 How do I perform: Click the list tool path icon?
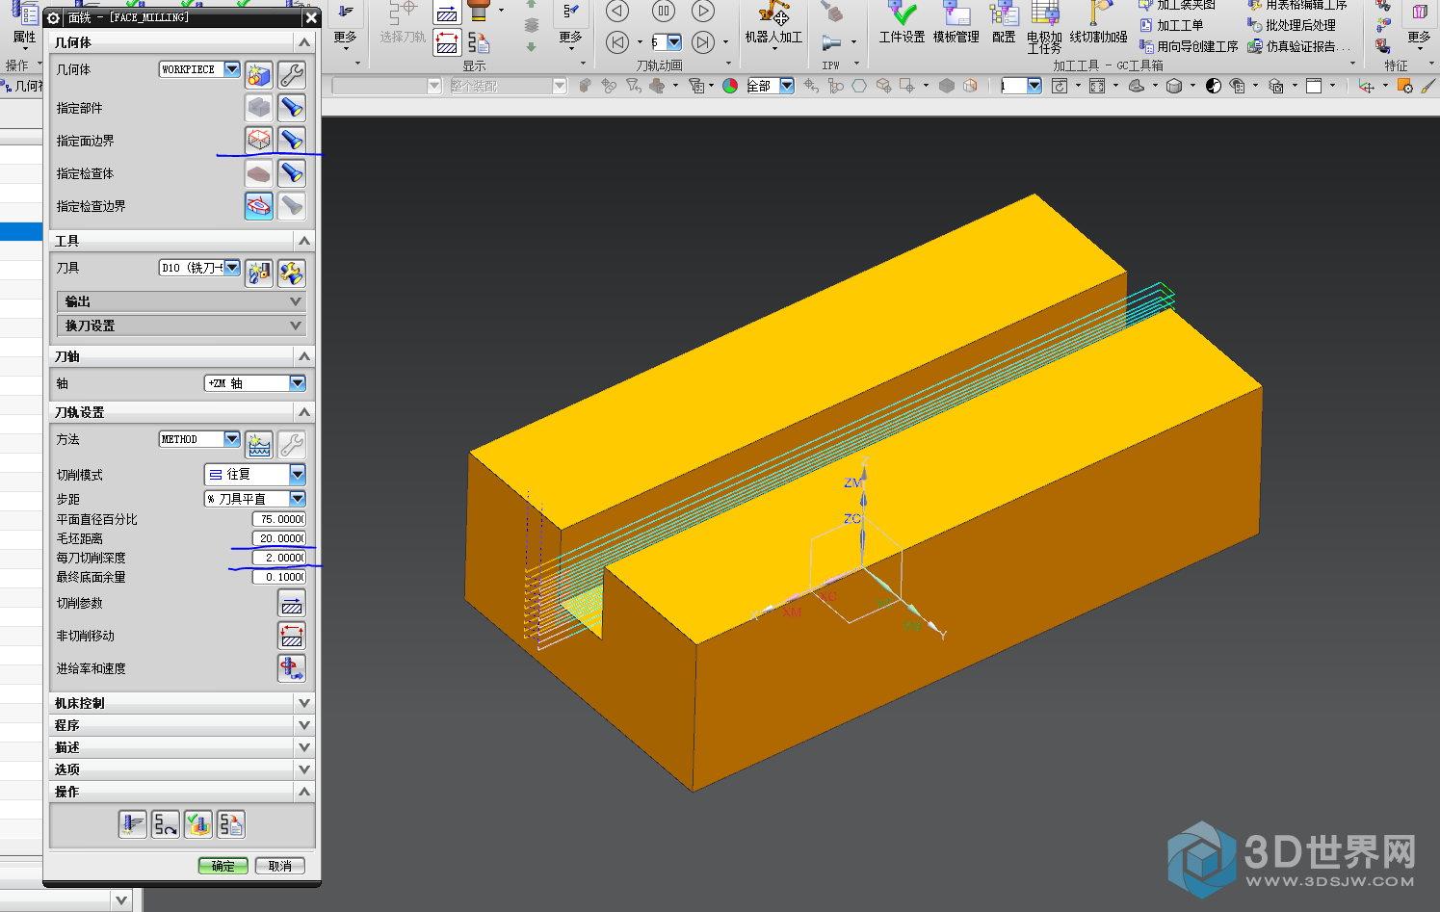231,824
